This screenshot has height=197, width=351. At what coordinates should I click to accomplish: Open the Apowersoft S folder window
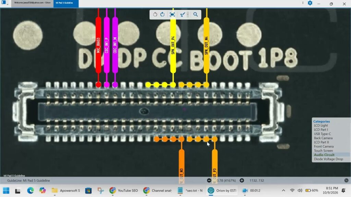coord(65,191)
